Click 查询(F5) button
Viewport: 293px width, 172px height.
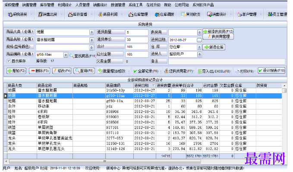coord(84,71)
